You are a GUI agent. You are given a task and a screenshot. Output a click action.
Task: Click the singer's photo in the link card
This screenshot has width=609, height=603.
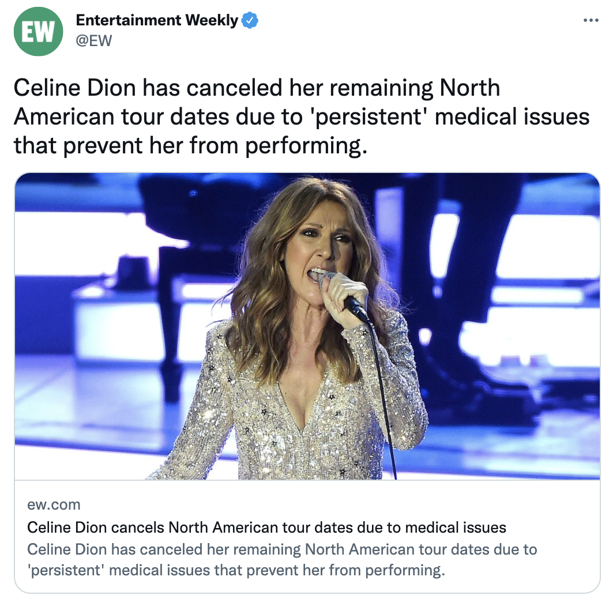(x=307, y=326)
